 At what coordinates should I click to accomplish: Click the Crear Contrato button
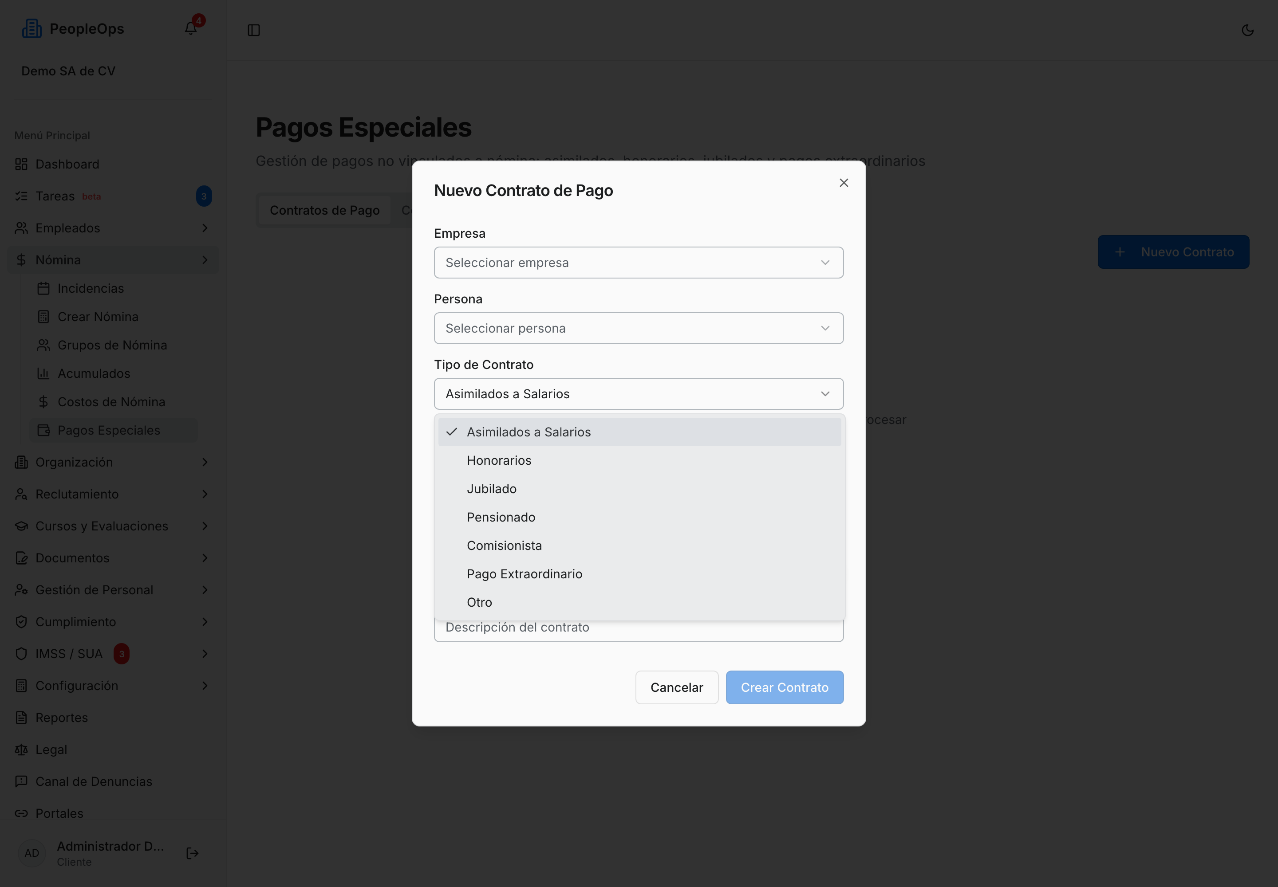pos(784,687)
